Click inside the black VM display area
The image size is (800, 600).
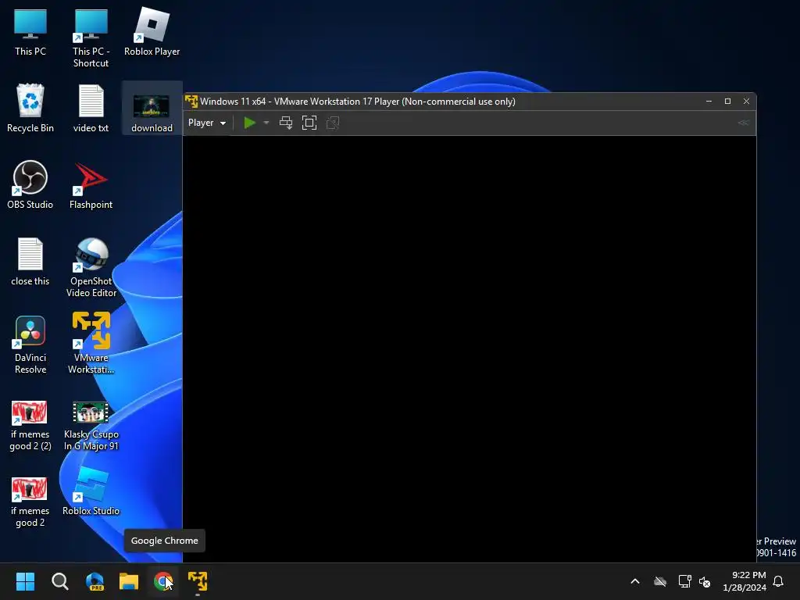point(470,348)
